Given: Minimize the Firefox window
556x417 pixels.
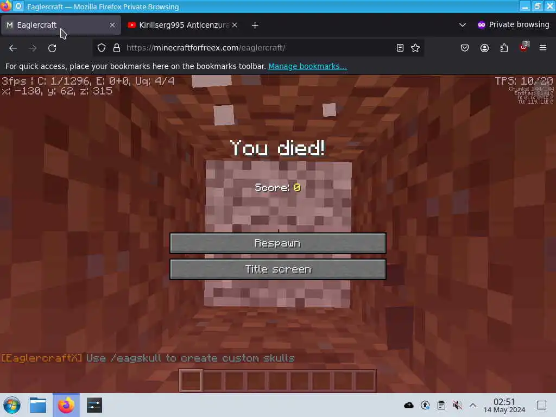Looking at the screenshot, I should (525, 7).
